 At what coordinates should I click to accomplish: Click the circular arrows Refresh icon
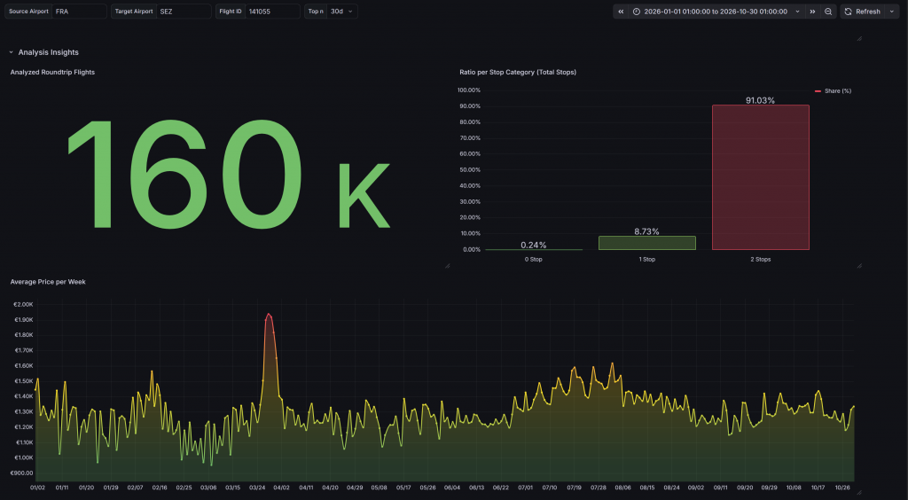pos(848,12)
